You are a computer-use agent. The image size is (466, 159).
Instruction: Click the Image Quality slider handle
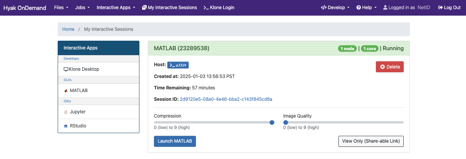286,122
